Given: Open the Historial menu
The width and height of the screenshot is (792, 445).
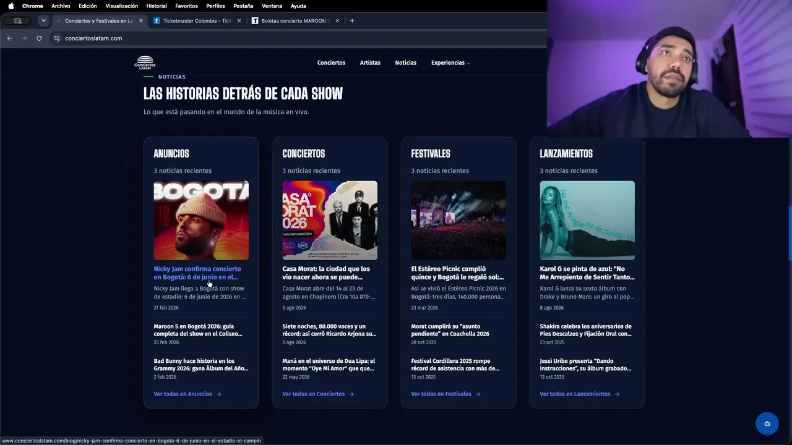Looking at the screenshot, I should 157,6.
